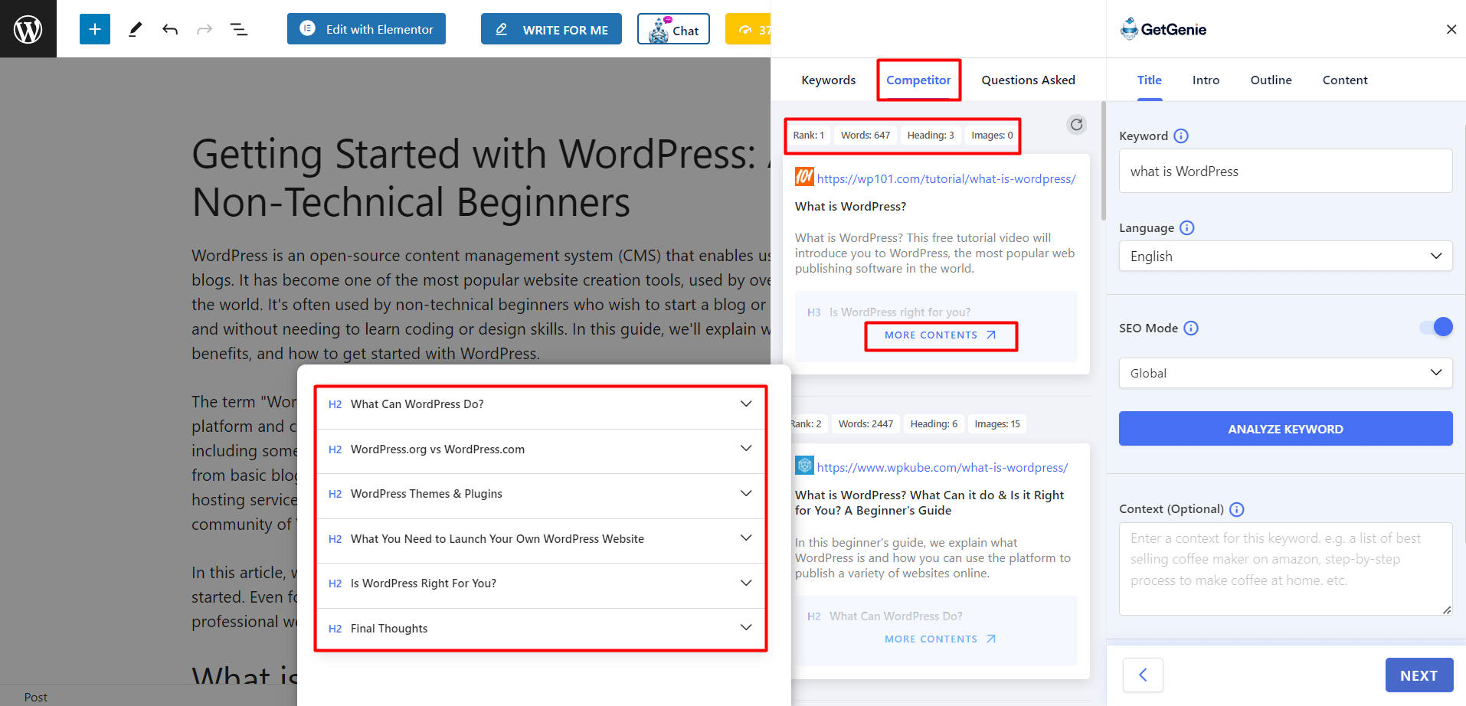Switch to the Keywords tab
Image resolution: width=1466 pixels, height=706 pixels.
click(x=829, y=80)
